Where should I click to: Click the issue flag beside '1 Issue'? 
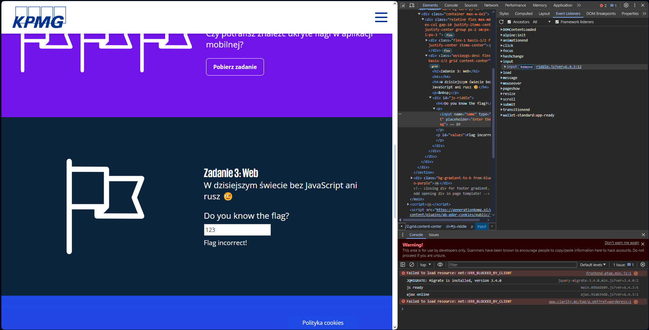coord(629,265)
